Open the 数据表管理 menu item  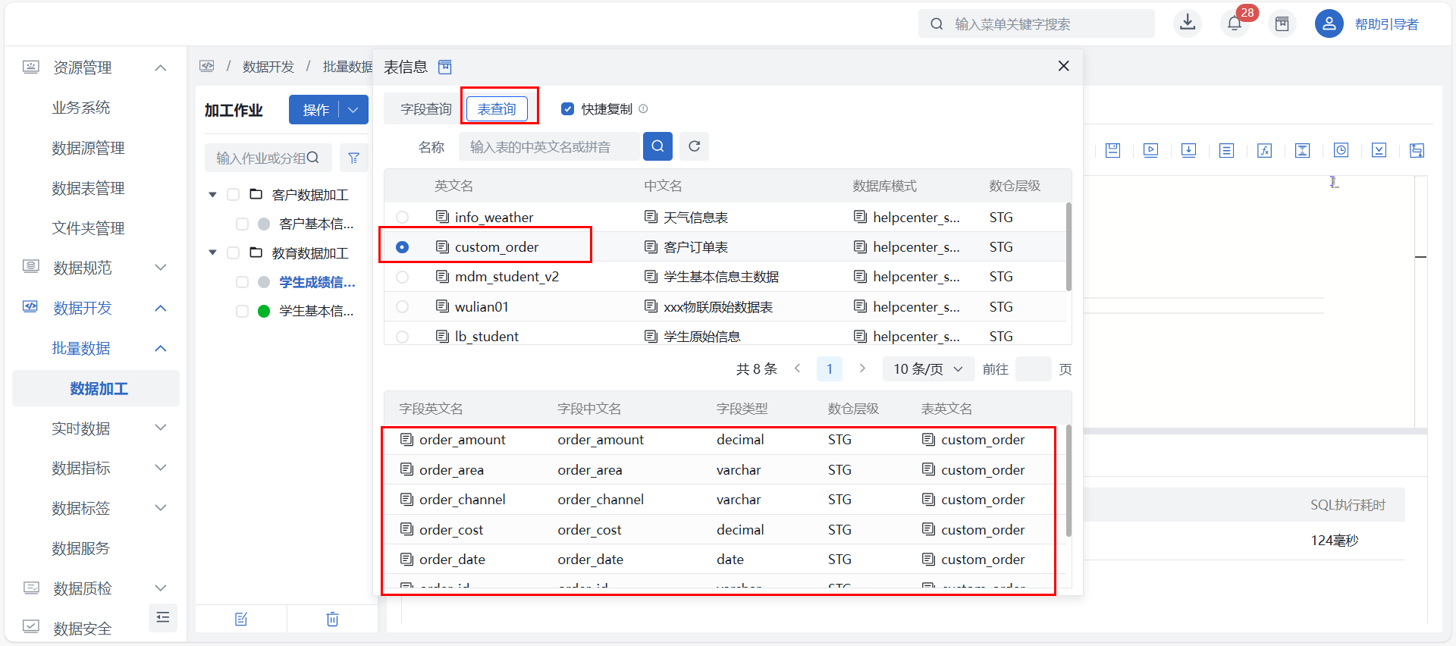pos(88,188)
